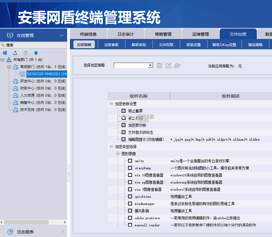Click the 日志报表 pie chart icon
This screenshot has height=237, width=272.
(10, 232)
